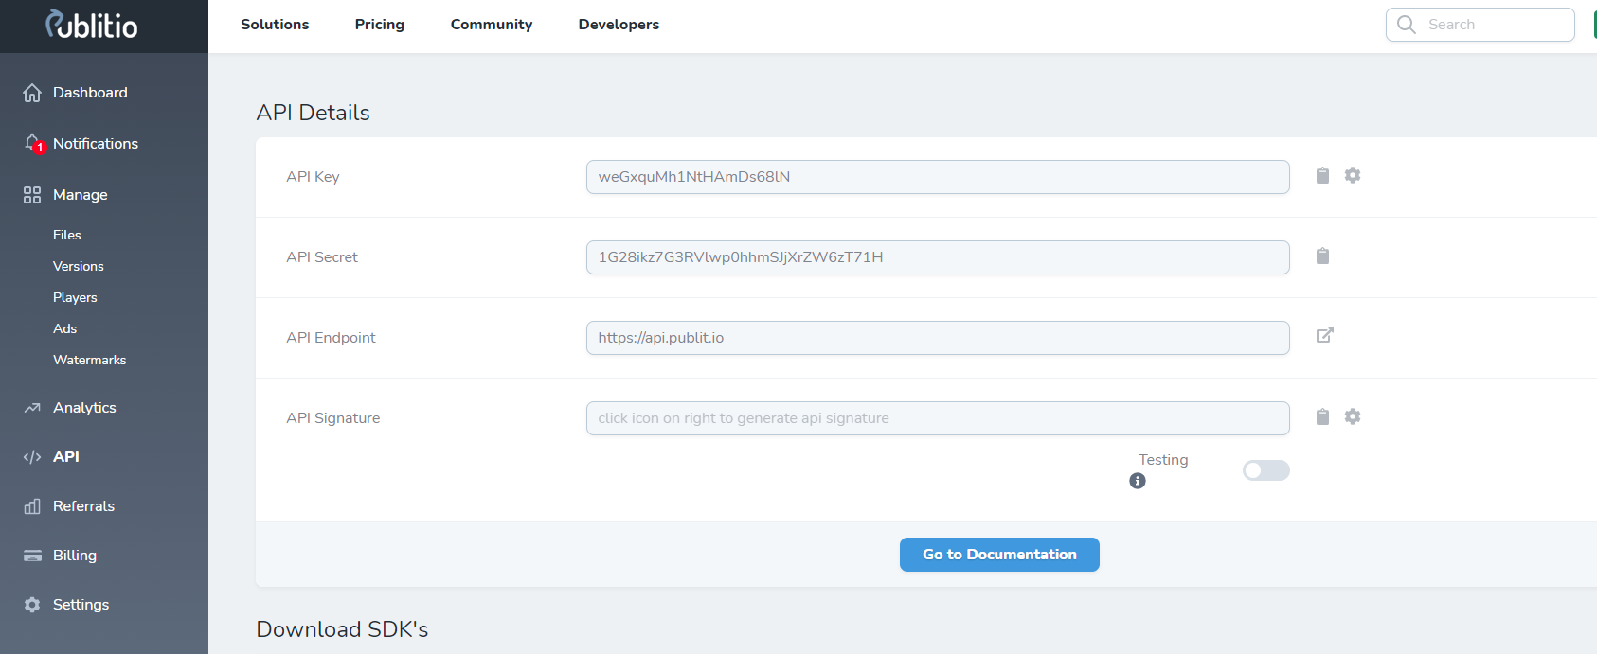The height and width of the screenshot is (654, 1597).
Task: Click the Billing card icon
Action: point(32,556)
